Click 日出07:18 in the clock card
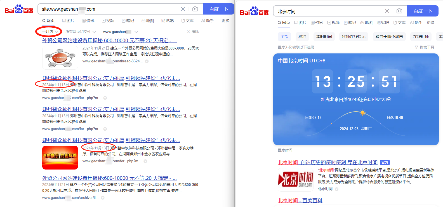 tap(313, 117)
